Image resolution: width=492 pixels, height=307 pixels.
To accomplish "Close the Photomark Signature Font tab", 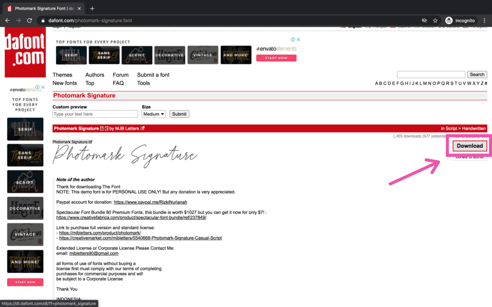I will click(79, 9).
